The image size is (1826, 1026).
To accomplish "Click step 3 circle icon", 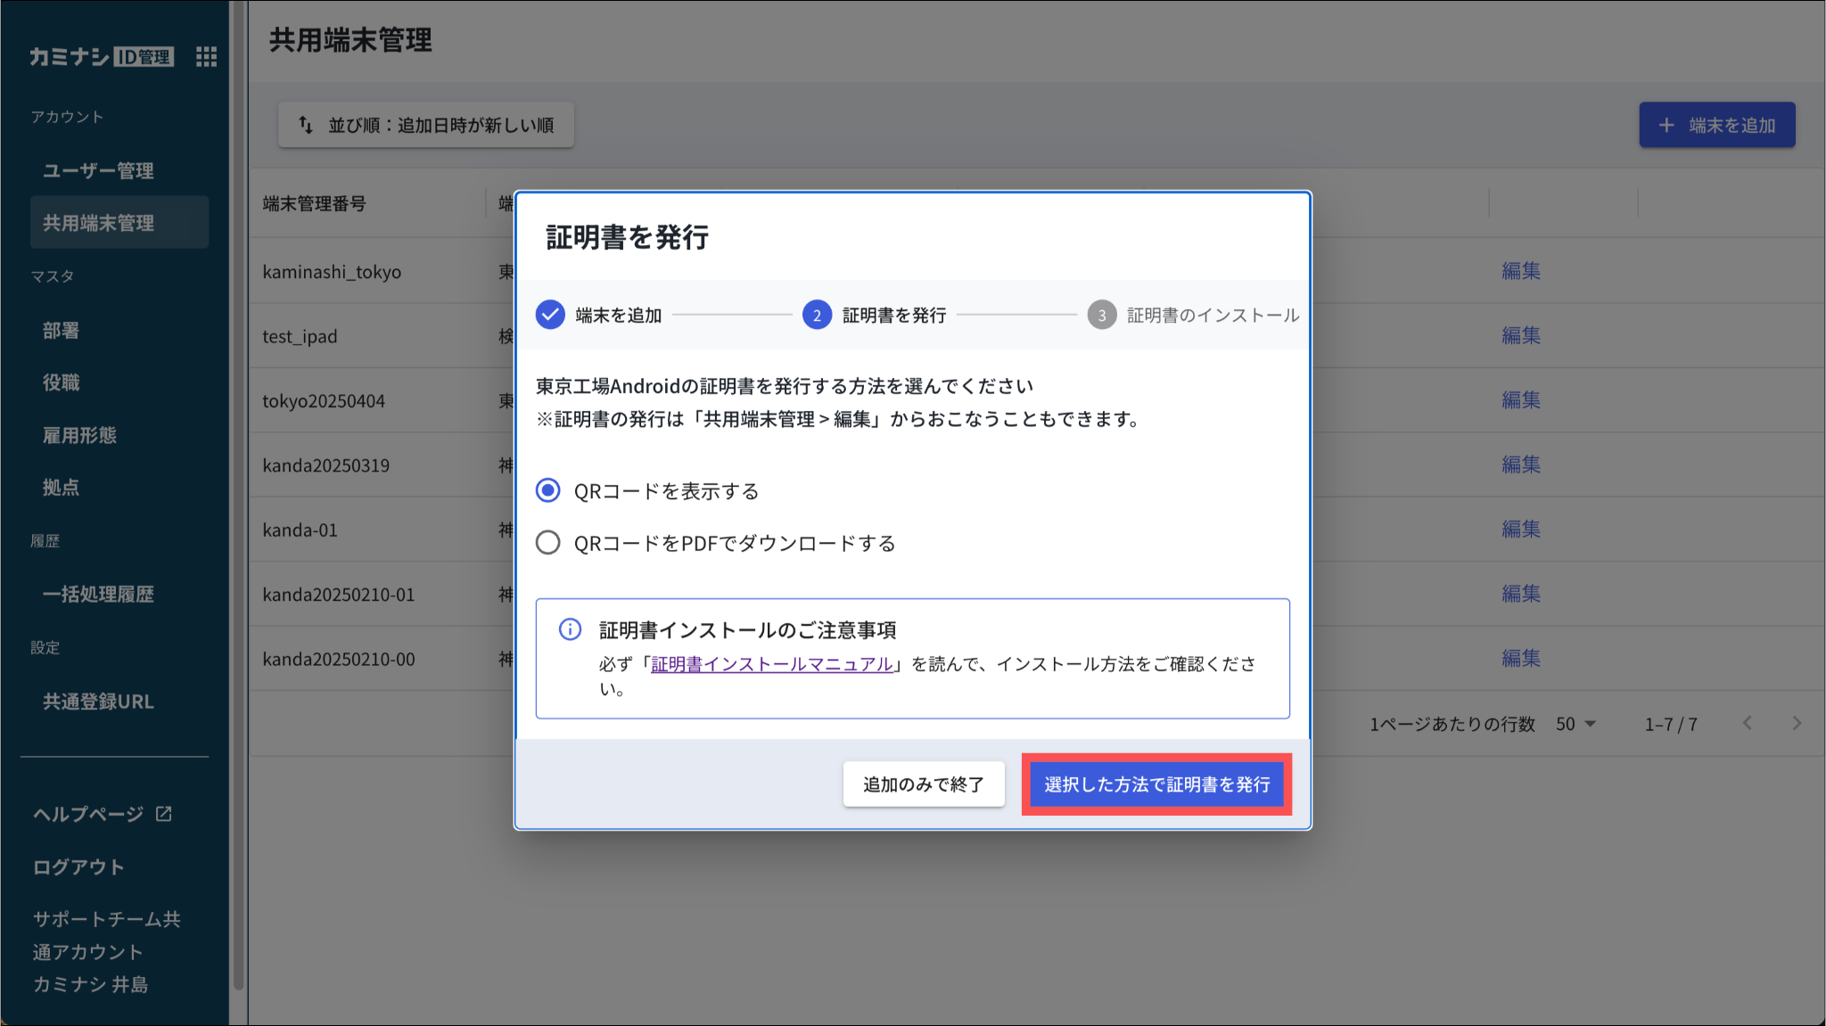I will point(1101,315).
